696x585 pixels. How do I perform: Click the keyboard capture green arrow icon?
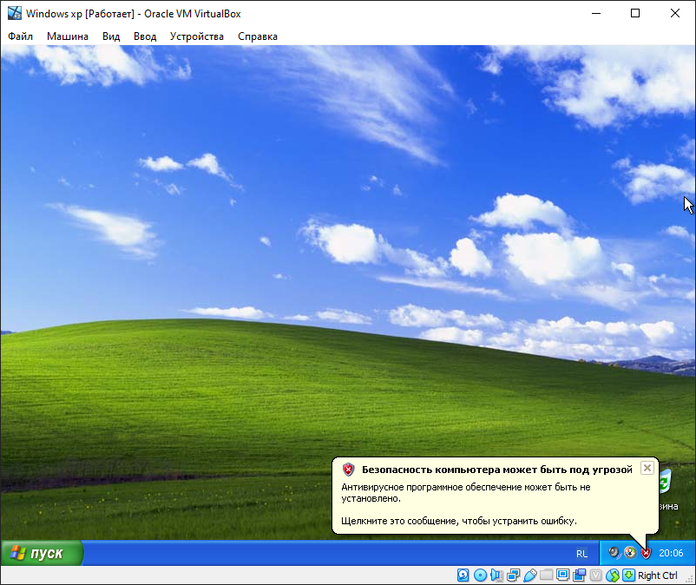628,575
